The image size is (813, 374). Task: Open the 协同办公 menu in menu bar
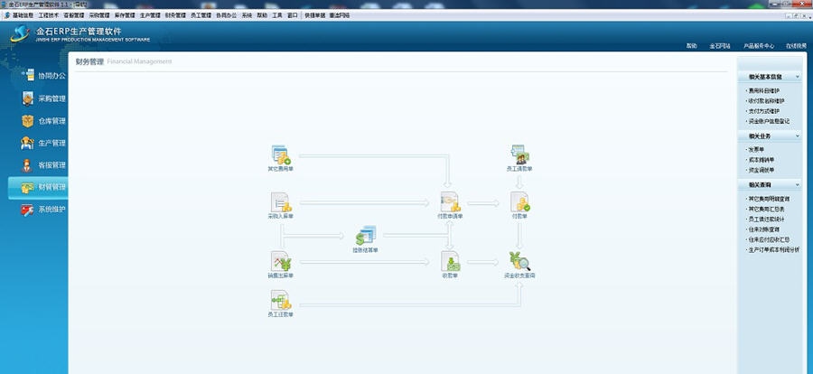(x=226, y=15)
